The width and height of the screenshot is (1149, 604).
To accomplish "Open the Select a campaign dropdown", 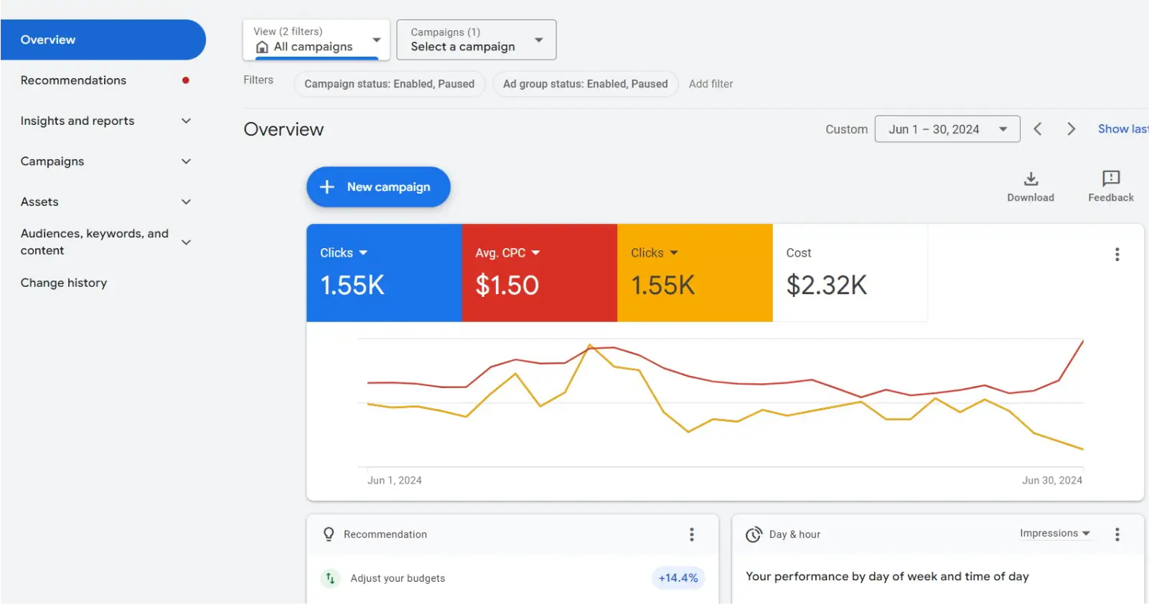I will (477, 39).
